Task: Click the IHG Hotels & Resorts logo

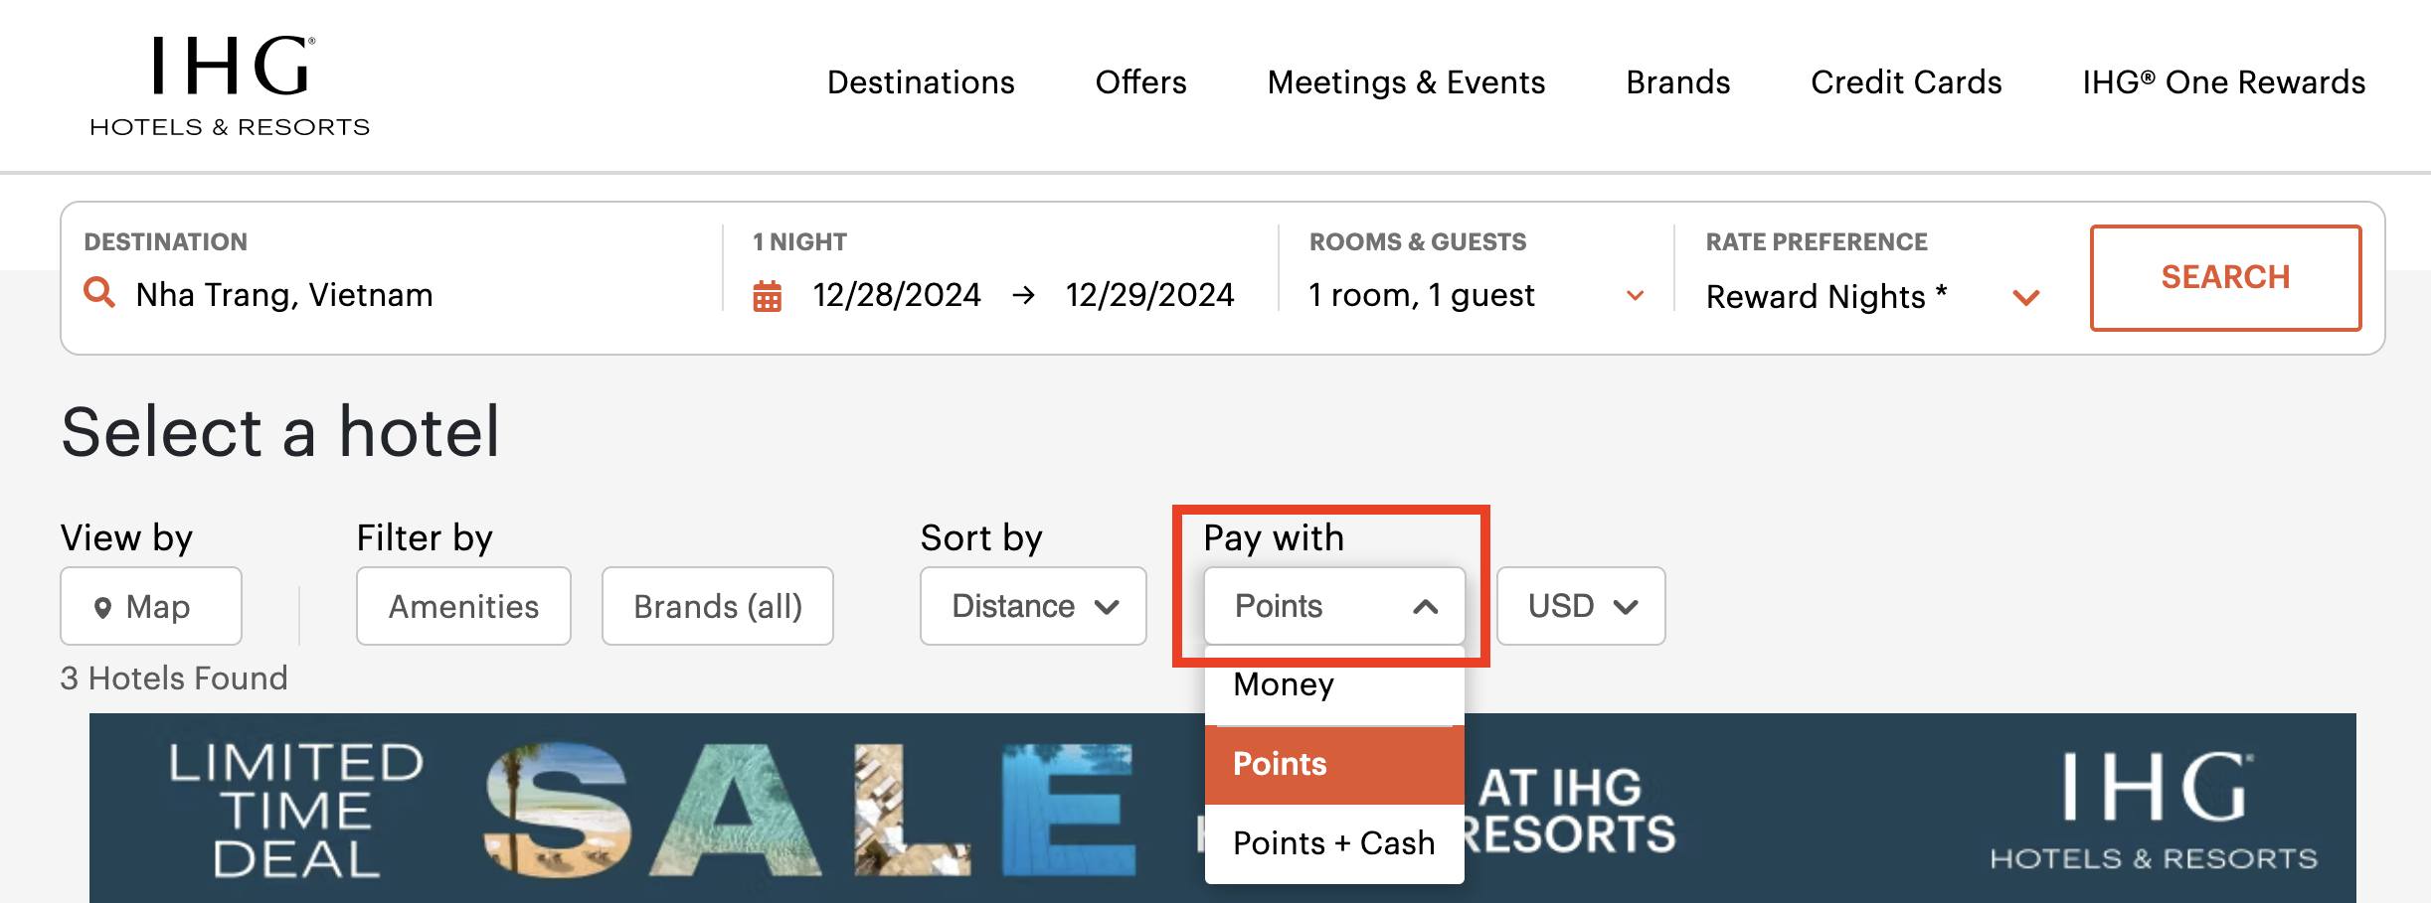Action: tap(229, 84)
